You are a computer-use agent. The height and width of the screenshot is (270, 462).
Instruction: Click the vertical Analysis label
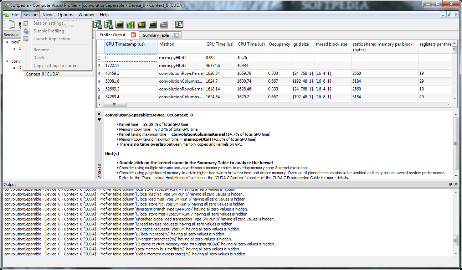99,171
